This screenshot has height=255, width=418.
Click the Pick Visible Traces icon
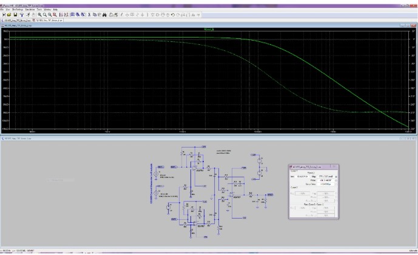click(61, 15)
